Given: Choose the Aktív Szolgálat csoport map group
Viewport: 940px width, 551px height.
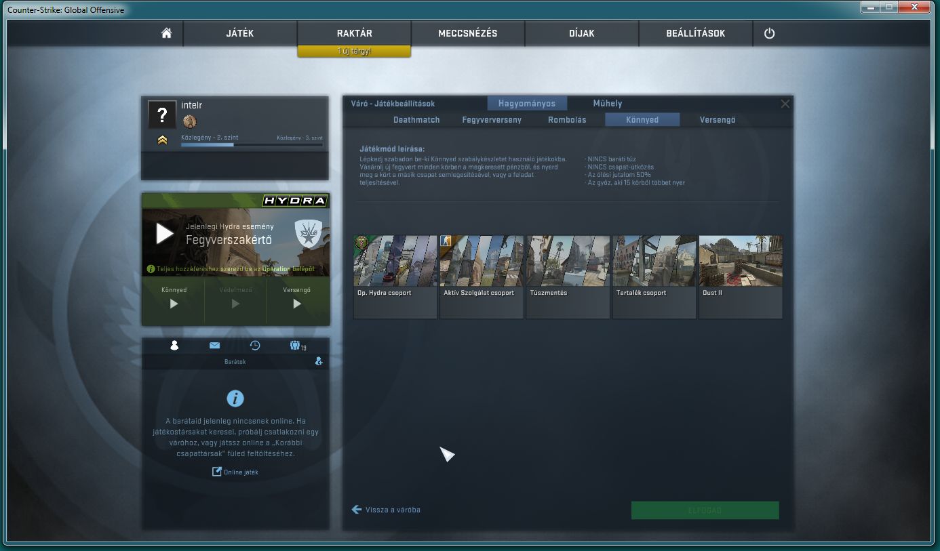Looking at the screenshot, I should click(x=482, y=277).
